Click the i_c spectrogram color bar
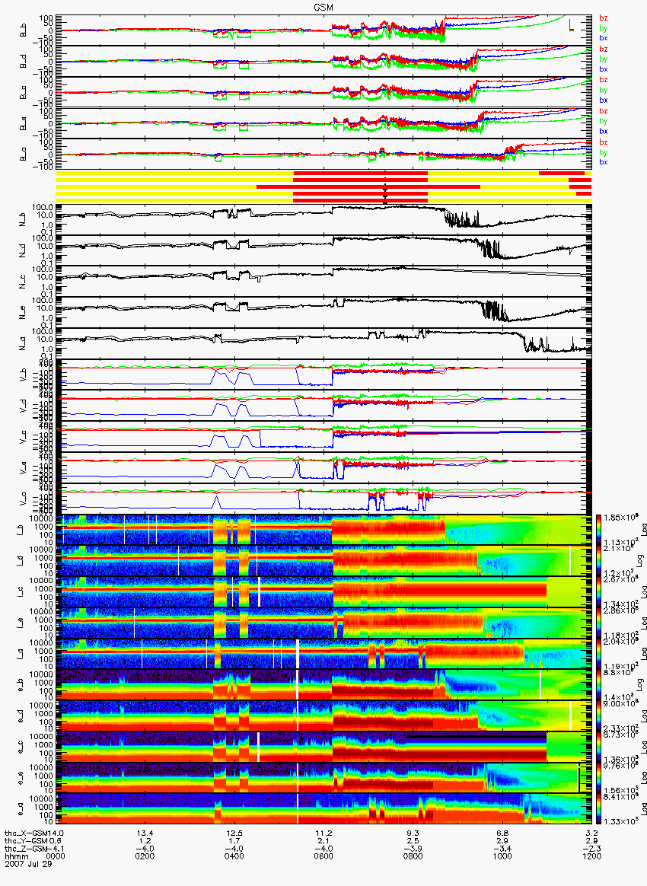The height and width of the screenshot is (886, 647). coord(600,592)
